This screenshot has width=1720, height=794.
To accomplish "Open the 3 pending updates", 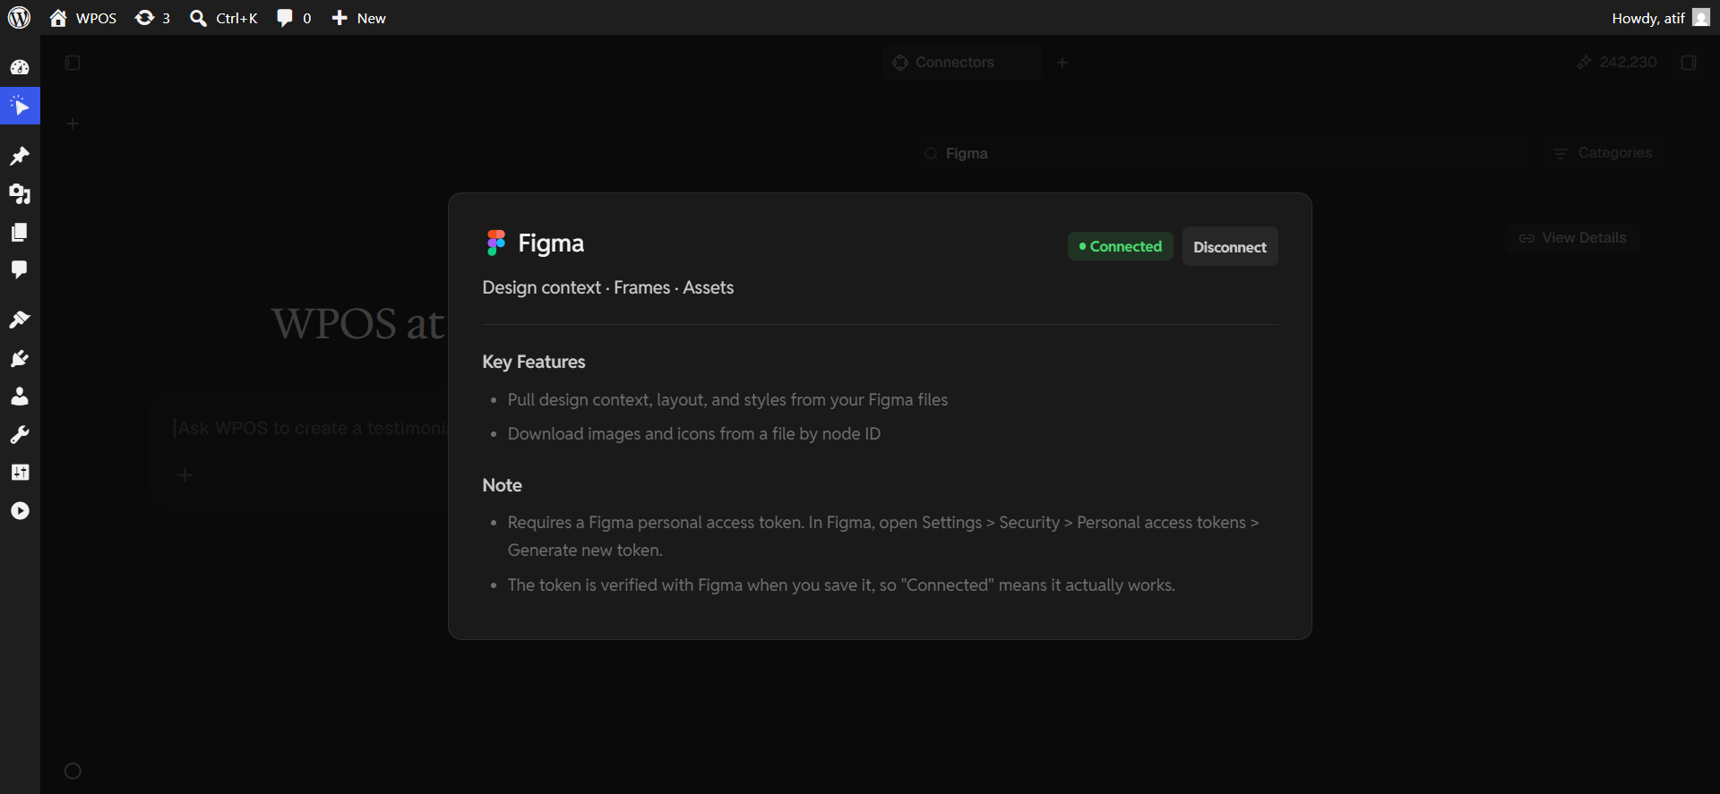I will (152, 18).
